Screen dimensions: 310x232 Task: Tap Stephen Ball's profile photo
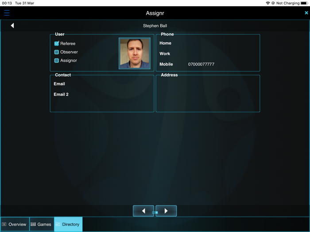point(135,53)
